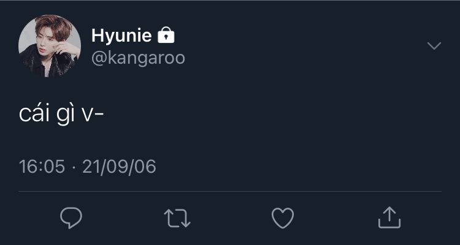Share the tweet via the upload arrow icon

pyautogui.click(x=388, y=217)
